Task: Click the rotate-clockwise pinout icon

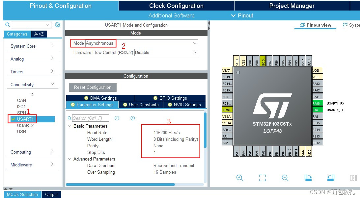Action: pyautogui.click(x=308, y=178)
